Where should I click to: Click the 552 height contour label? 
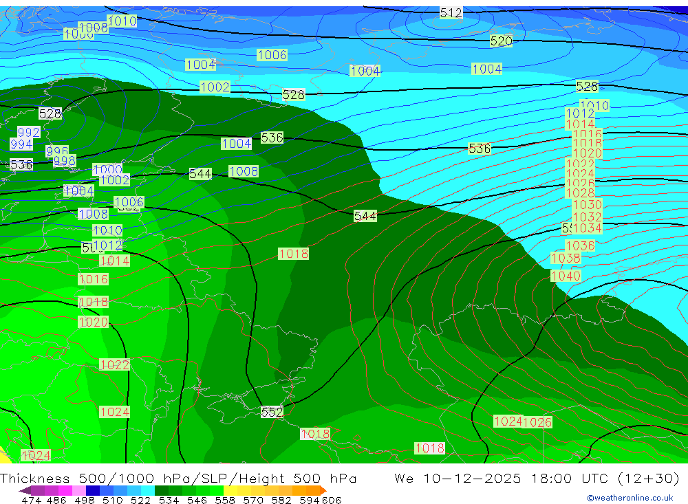[x=272, y=412]
